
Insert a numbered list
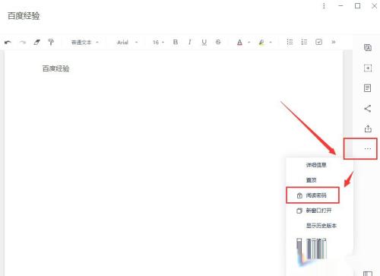[304, 42]
